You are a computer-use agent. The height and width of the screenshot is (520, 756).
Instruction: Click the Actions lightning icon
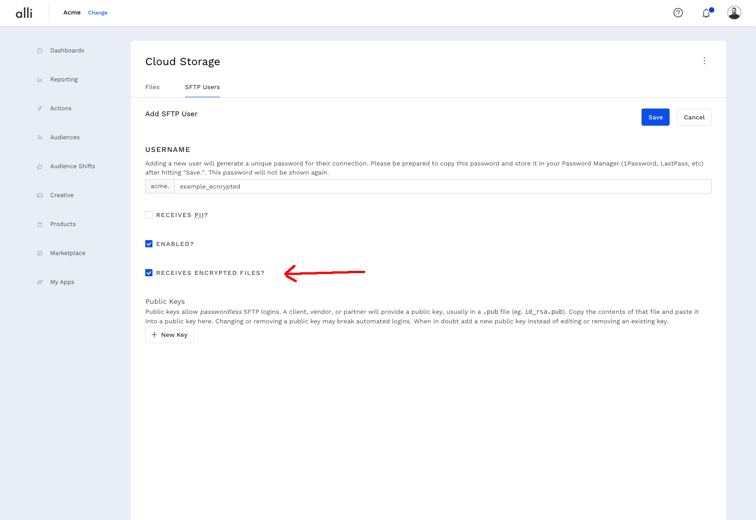[40, 109]
